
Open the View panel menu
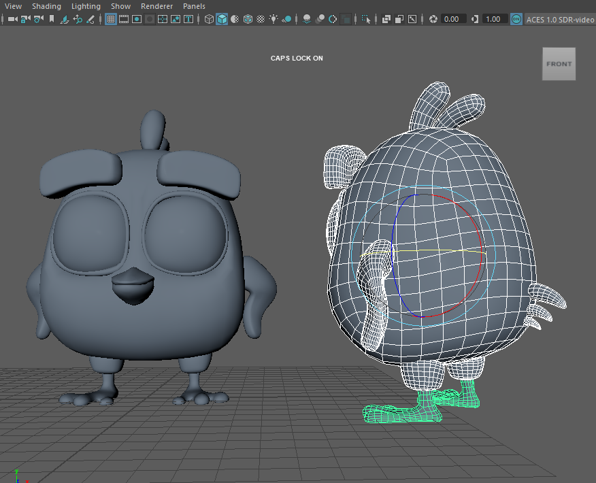coord(13,6)
